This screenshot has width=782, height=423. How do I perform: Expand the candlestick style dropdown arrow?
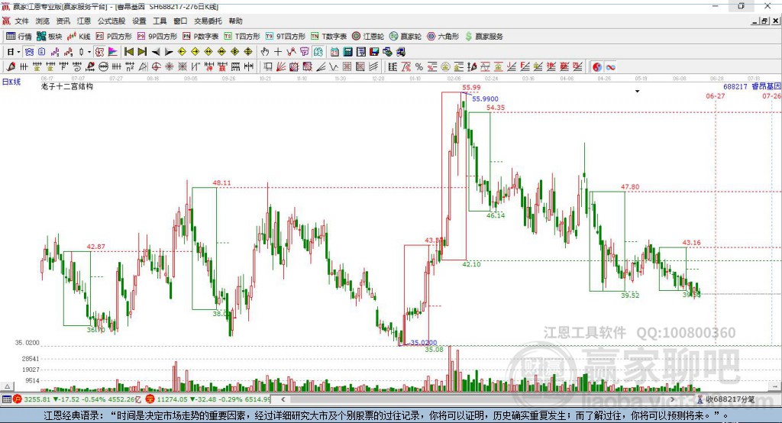89,52
